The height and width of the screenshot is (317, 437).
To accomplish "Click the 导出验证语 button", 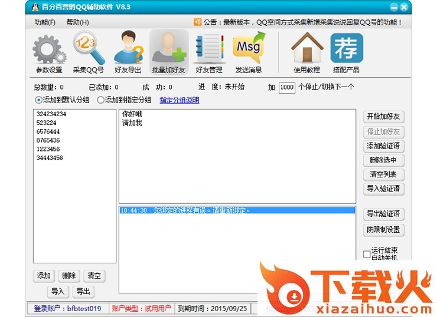I will coord(383,214).
